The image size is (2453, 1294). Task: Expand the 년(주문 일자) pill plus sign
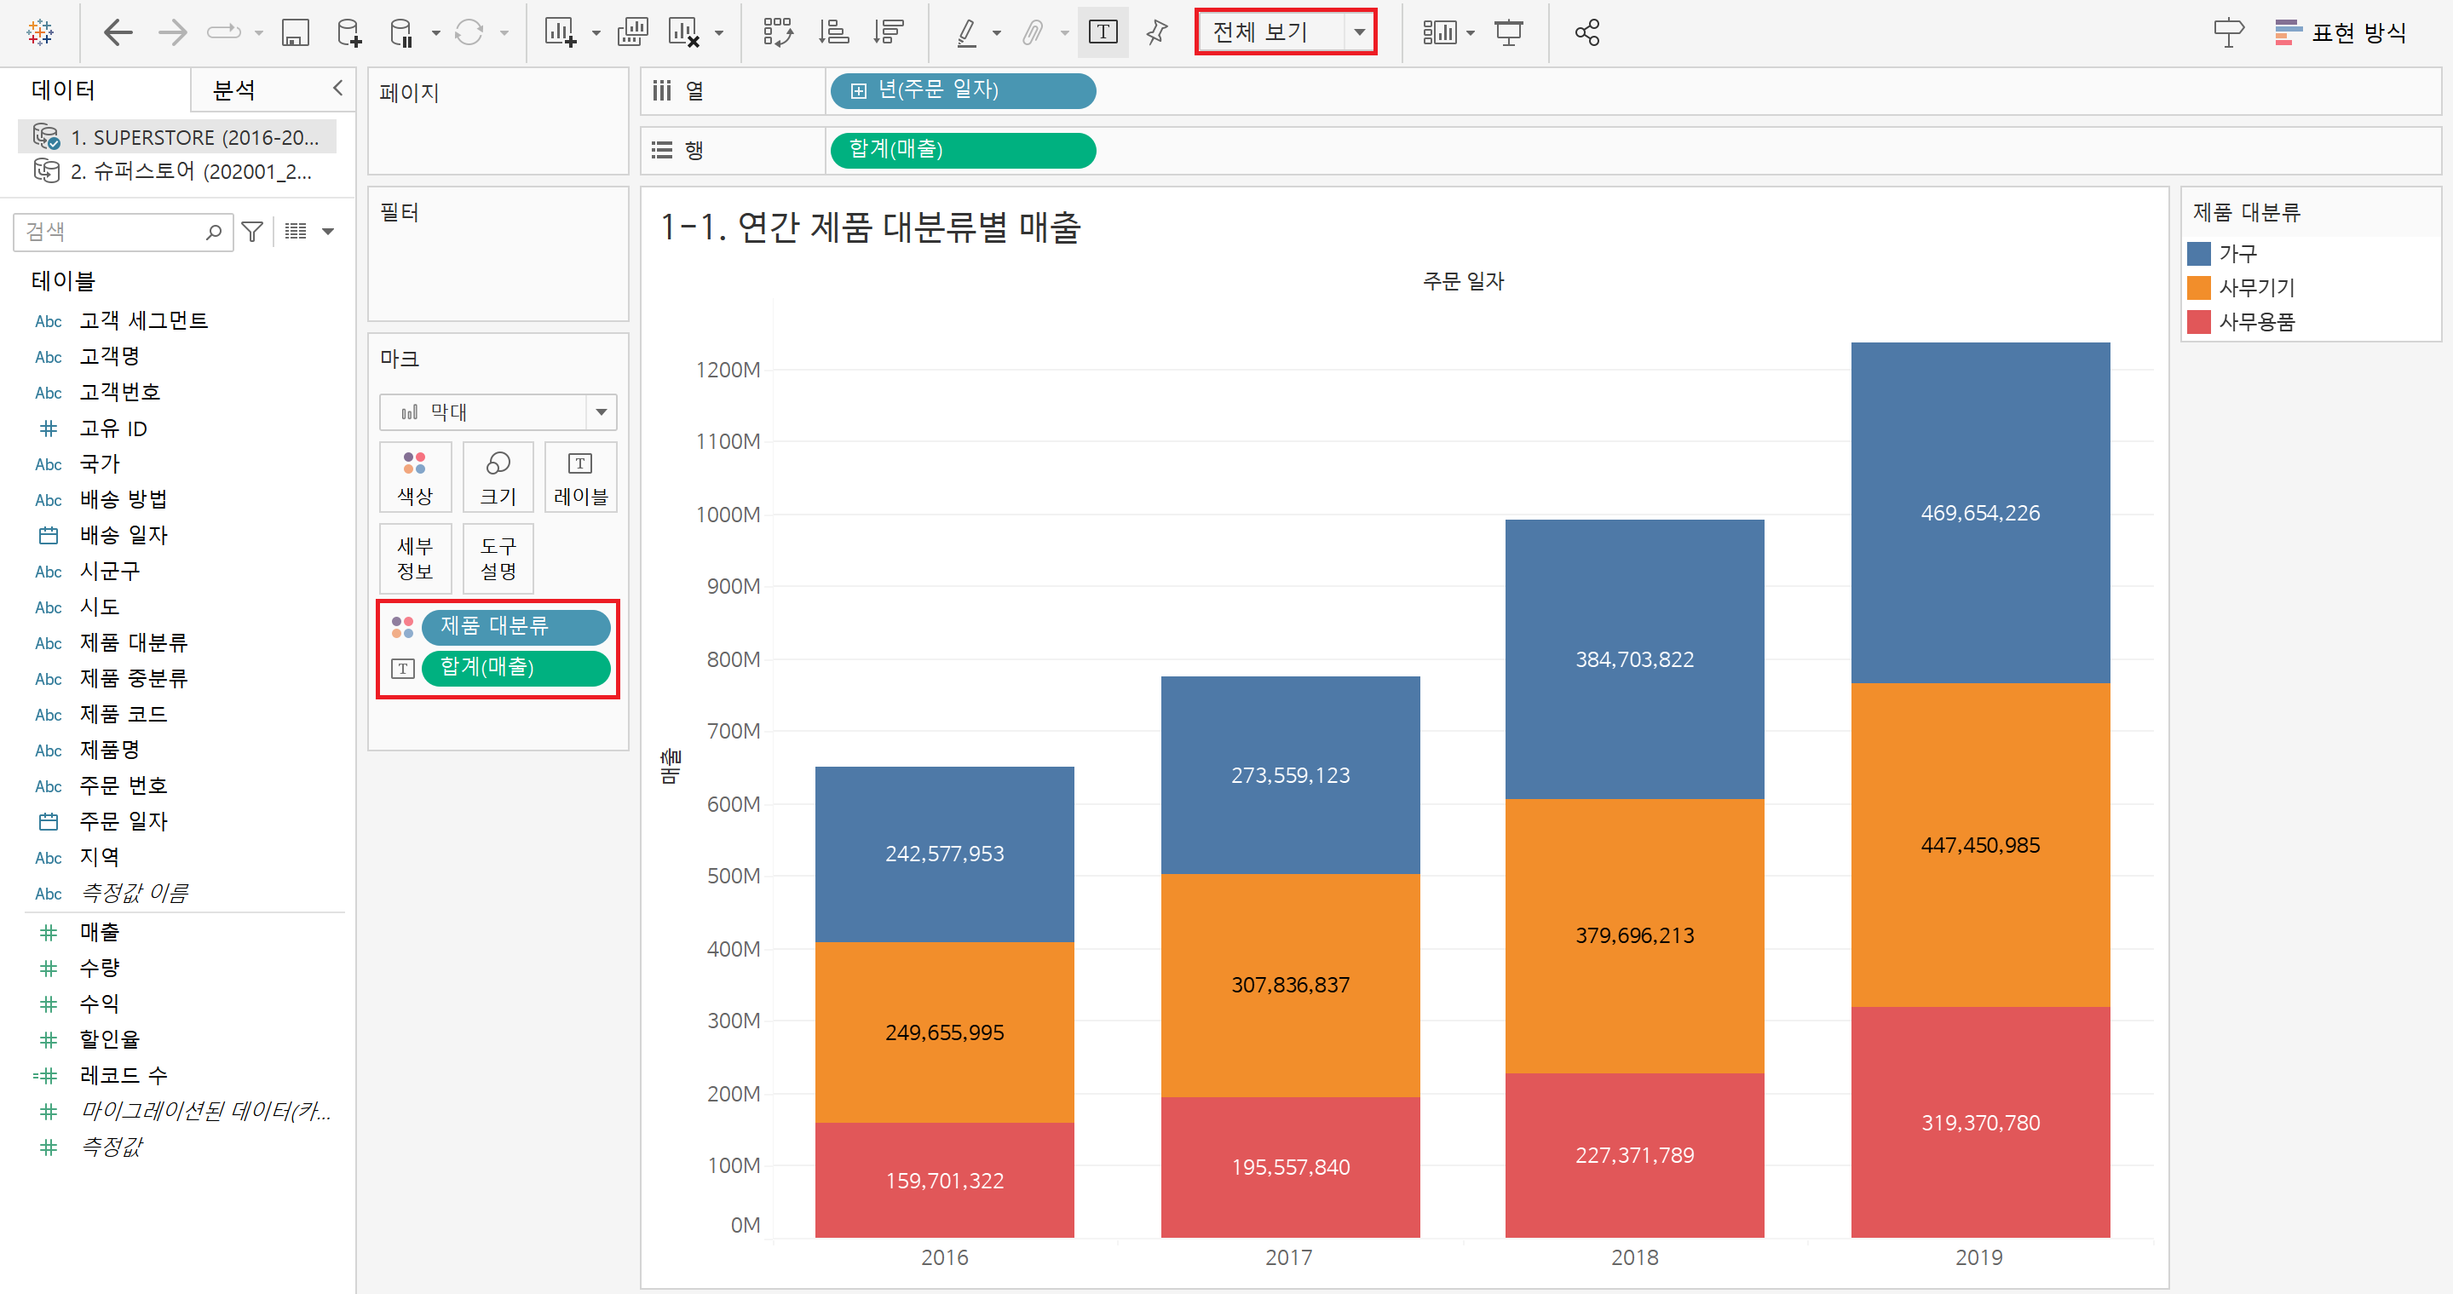pyautogui.click(x=859, y=91)
